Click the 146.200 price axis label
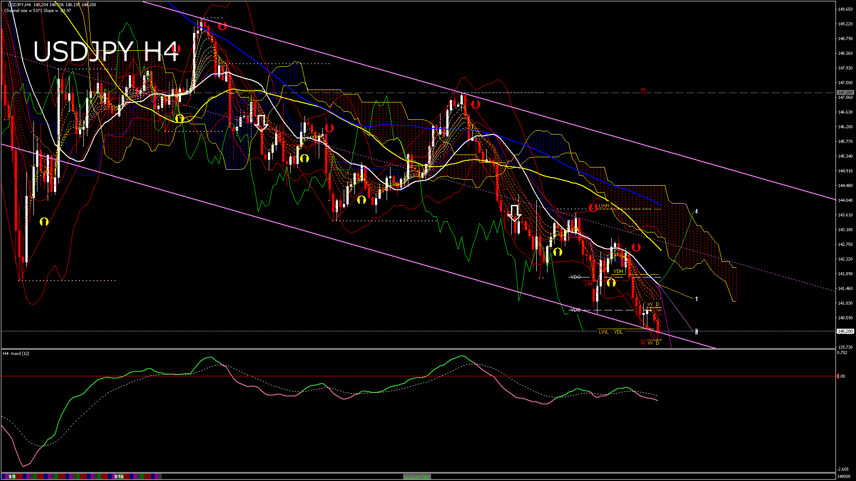Viewport: 856px width, 481px height. (x=846, y=127)
